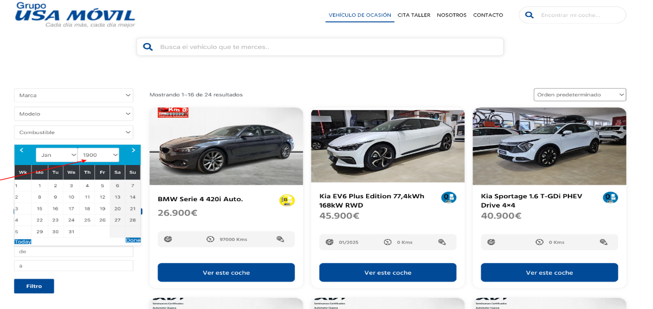Viewport: 653px width, 309px height.
Task: Open the calendar year selector showing 1900
Action: point(99,155)
